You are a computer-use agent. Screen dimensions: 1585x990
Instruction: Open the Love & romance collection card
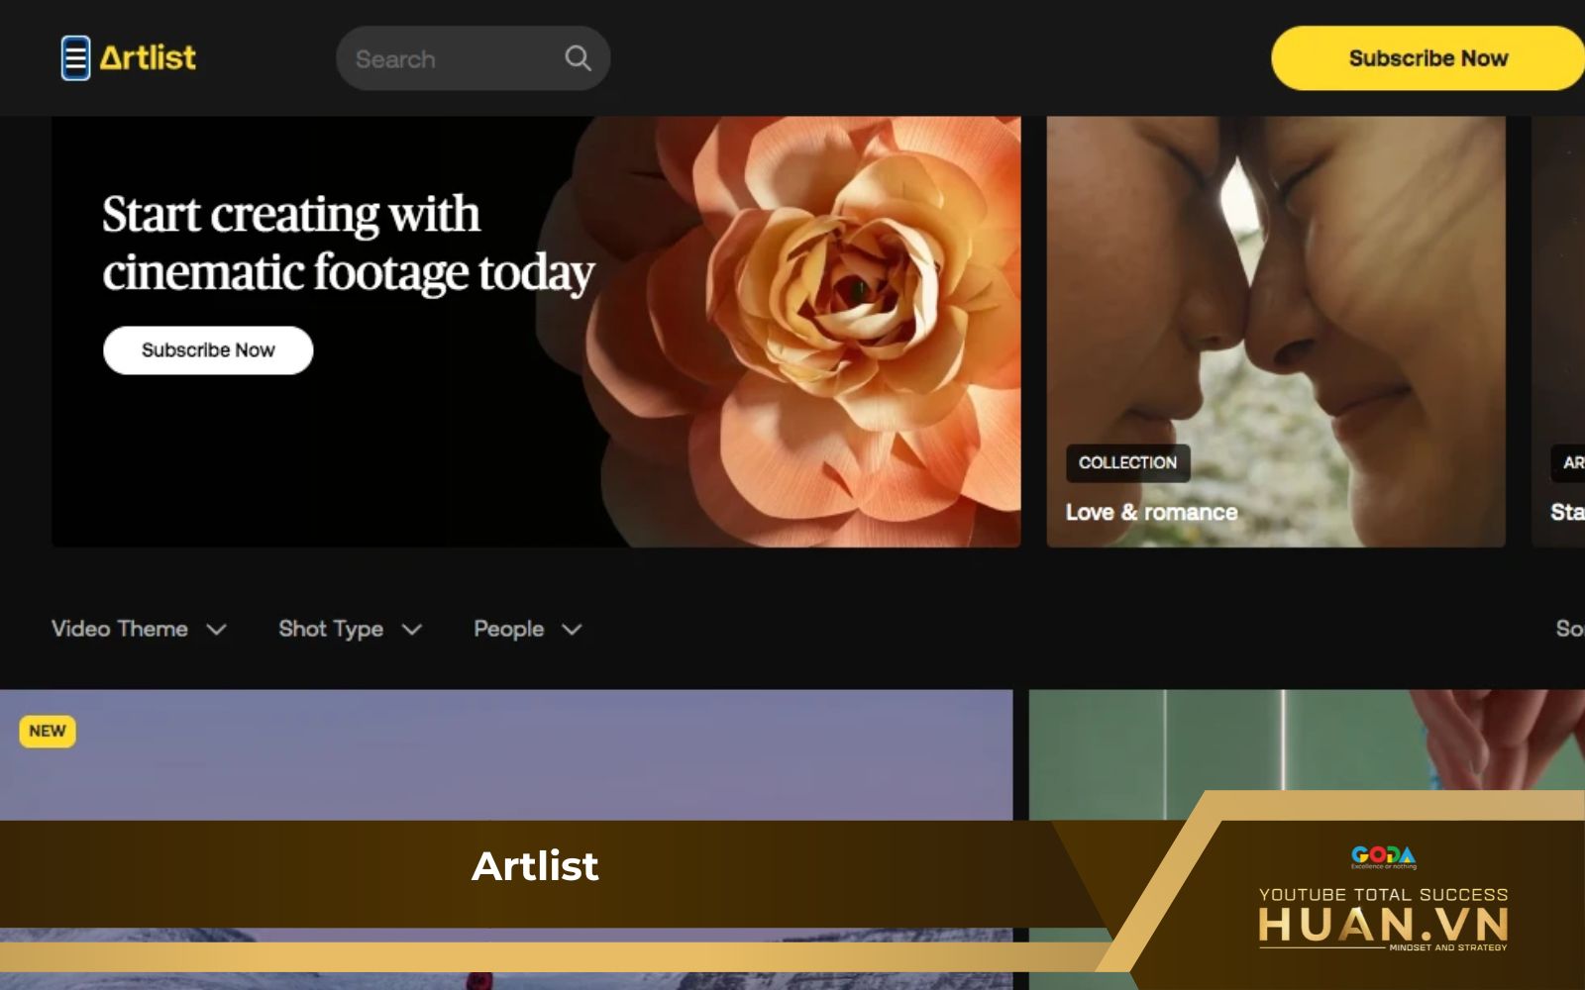[1276, 332]
